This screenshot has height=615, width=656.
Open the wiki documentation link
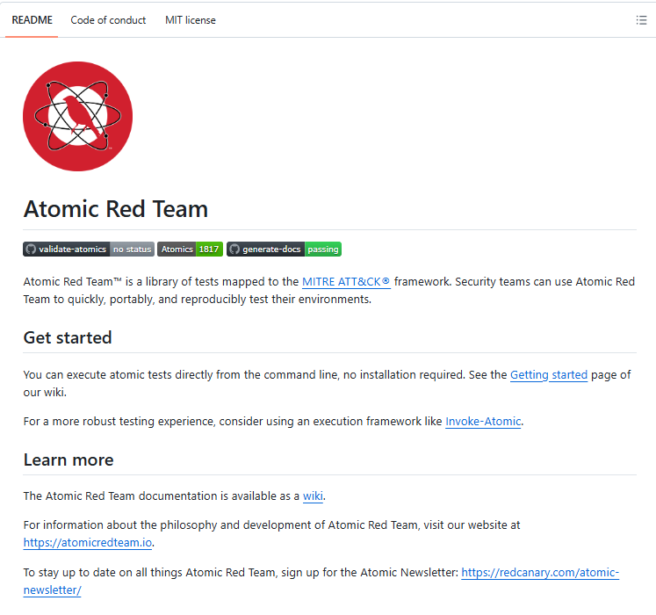pyautogui.click(x=313, y=496)
